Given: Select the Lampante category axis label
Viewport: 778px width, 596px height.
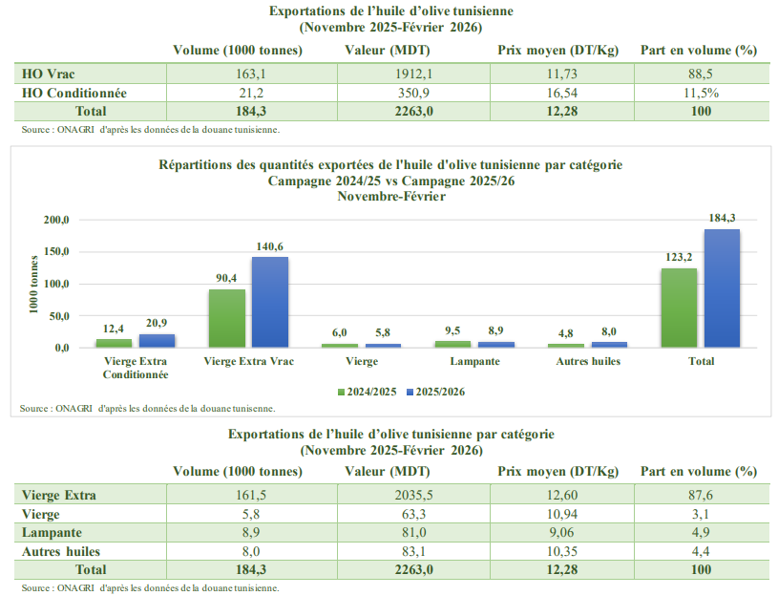Looking at the screenshot, I should 474,362.
